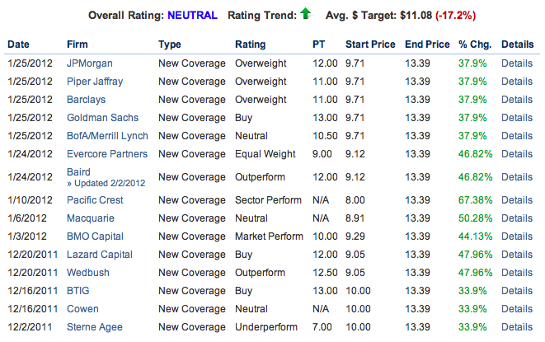This screenshot has height=342, width=545.
Task: Open the BTIG firm link
Action: point(79,291)
